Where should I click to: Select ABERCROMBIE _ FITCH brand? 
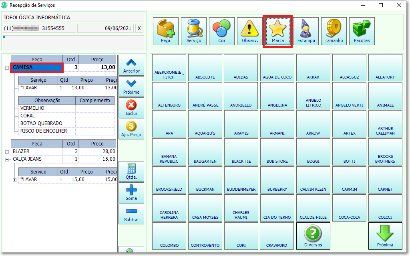169,68
